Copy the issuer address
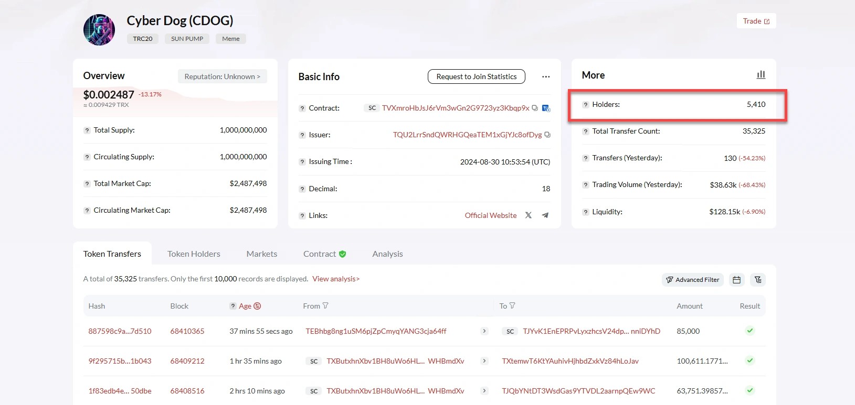The width and height of the screenshot is (855, 405). (547, 135)
